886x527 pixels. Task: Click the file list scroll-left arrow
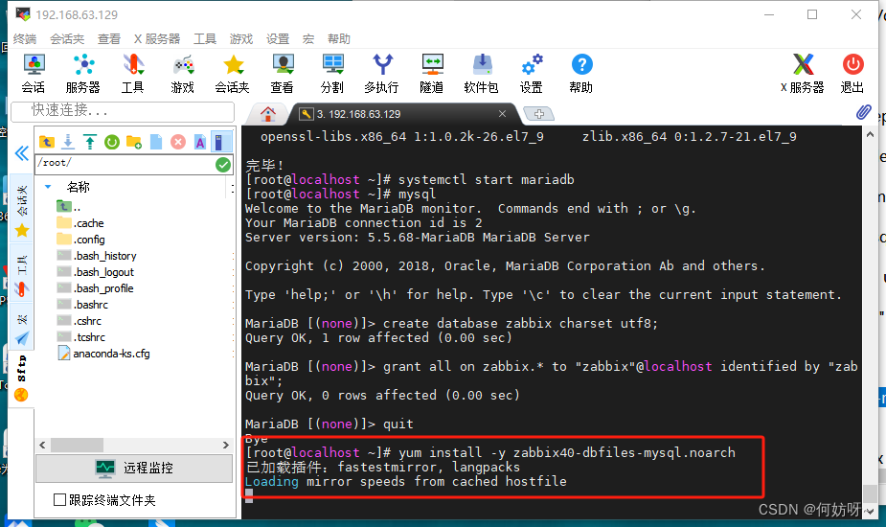coord(42,445)
